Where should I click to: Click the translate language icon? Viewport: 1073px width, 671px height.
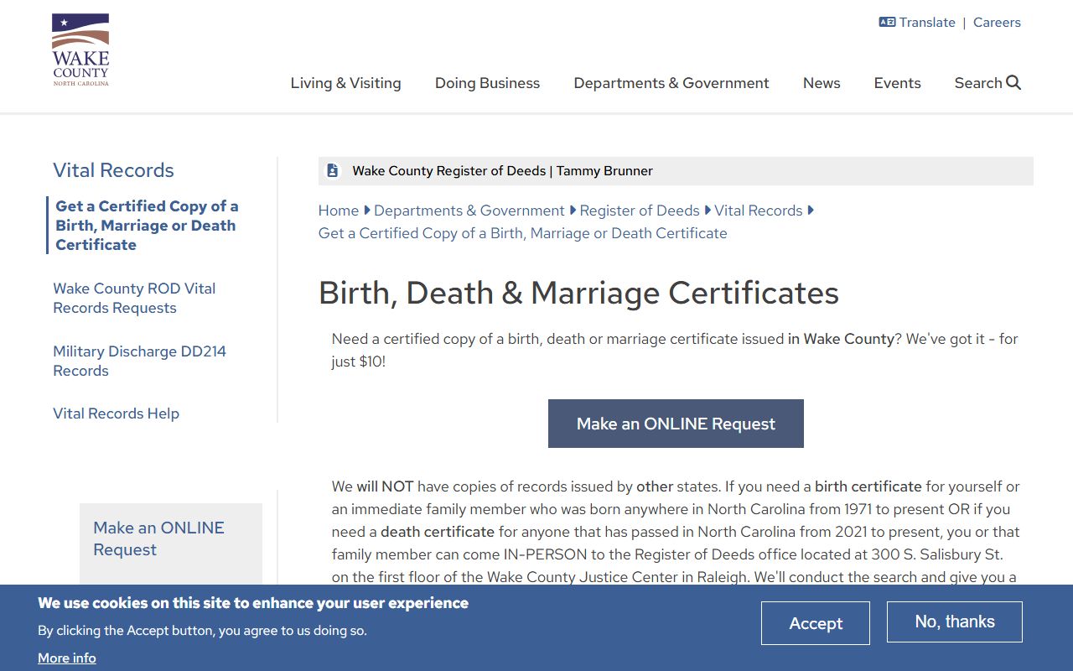(x=887, y=23)
